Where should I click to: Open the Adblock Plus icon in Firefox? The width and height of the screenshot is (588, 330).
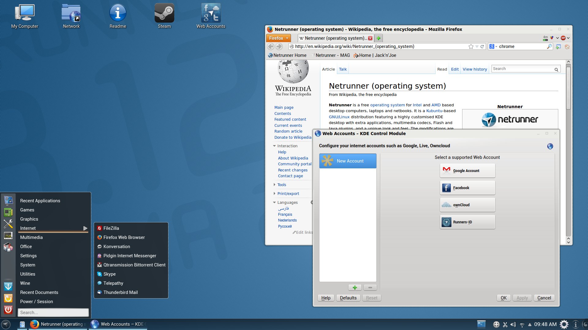pyautogui.click(x=563, y=38)
